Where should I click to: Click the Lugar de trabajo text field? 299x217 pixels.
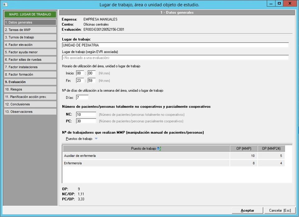pos(175,45)
